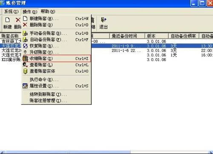Screen dimensions: 213x154
Task: Click the scrollbar left arrow
Action: point(3,152)
